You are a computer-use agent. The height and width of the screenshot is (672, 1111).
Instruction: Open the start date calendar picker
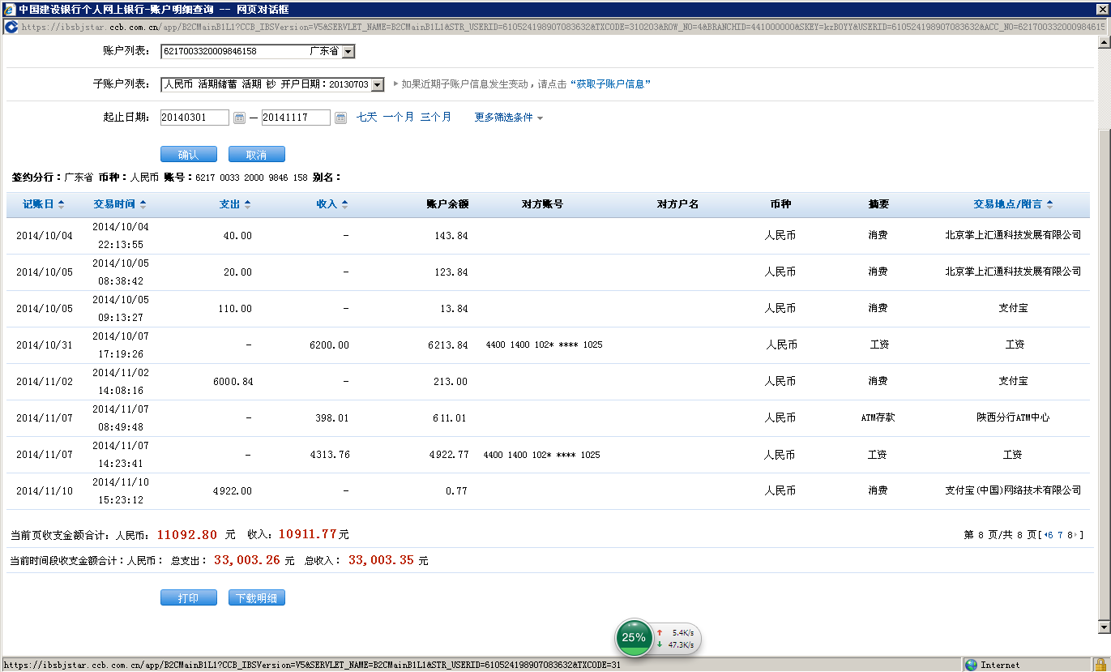click(x=239, y=118)
